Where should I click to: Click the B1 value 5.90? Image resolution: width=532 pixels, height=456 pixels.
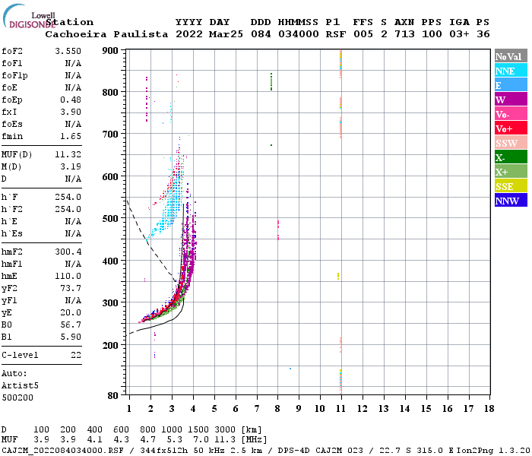pyautogui.click(x=71, y=337)
